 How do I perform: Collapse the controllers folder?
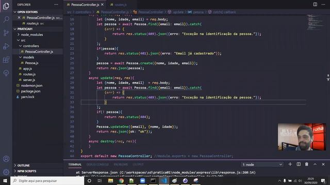pyautogui.click(x=31, y=46)
